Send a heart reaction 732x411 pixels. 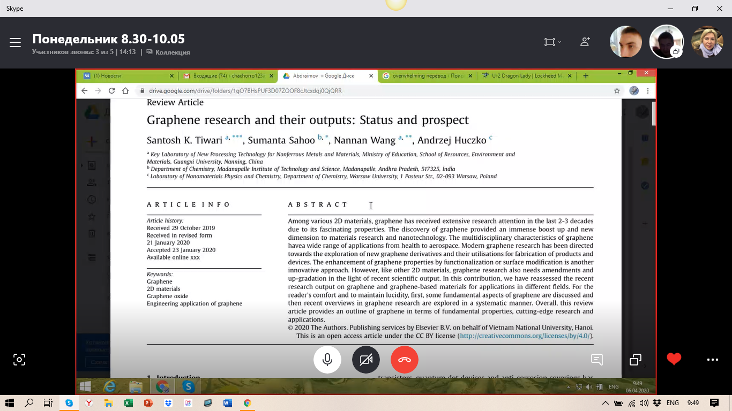pos(674,359)
